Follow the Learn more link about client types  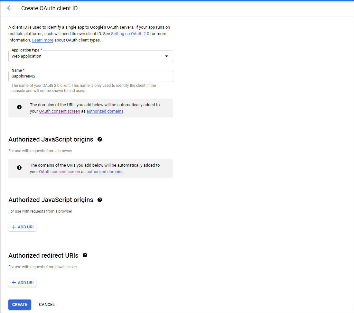tap(42, 40)
